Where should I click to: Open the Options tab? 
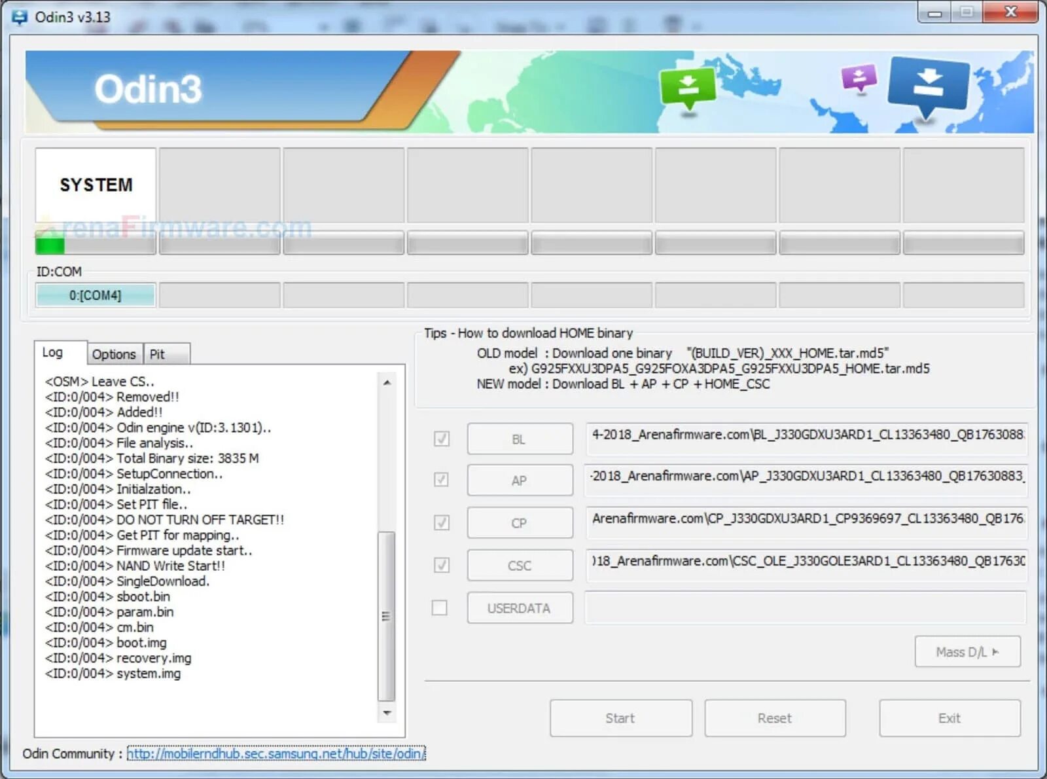[x=114, y=354]
